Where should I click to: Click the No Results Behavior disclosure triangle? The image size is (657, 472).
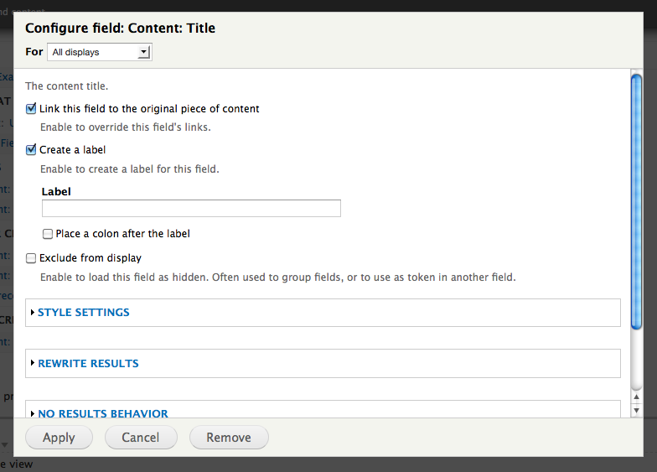pyautogui.click(x=33, y=413)
